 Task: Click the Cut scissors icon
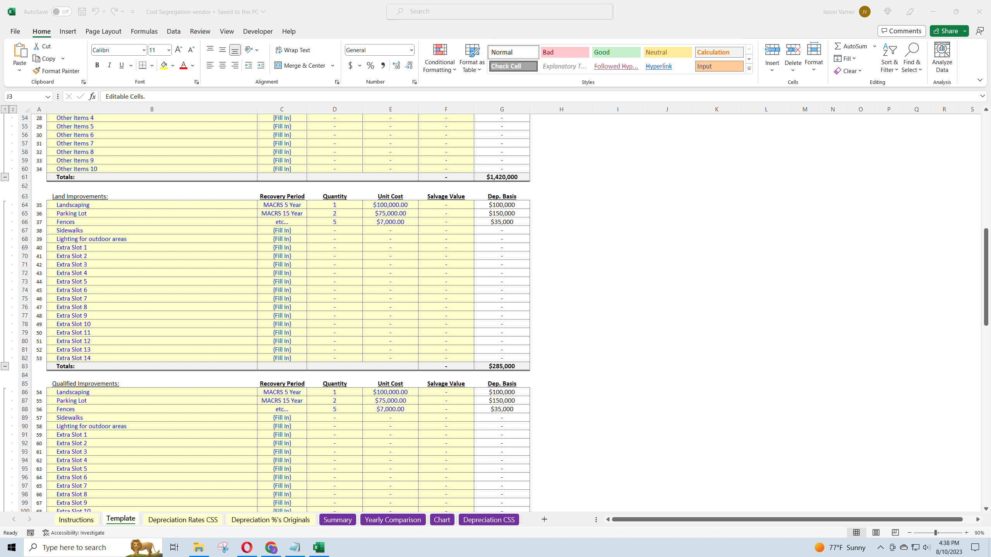(37, 46)
